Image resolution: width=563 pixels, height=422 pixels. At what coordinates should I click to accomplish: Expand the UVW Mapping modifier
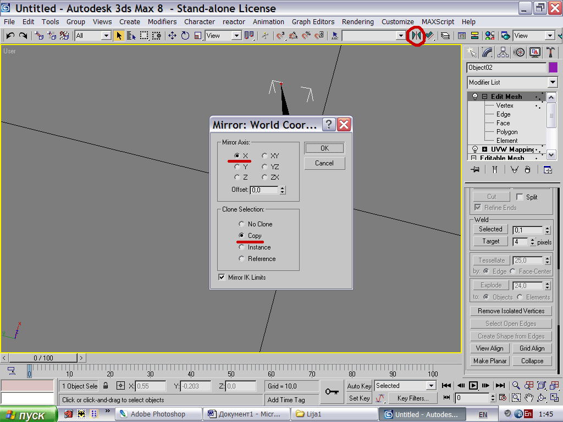[484, 149]
